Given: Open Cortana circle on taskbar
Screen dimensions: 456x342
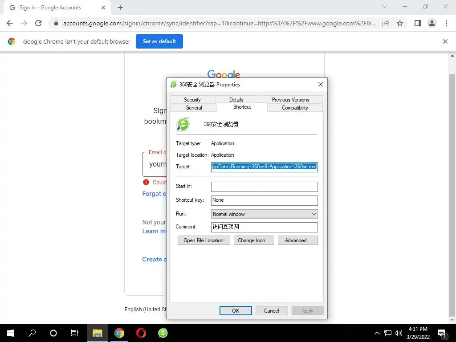Looking at the screenshot, I should [x=53, y=333].
